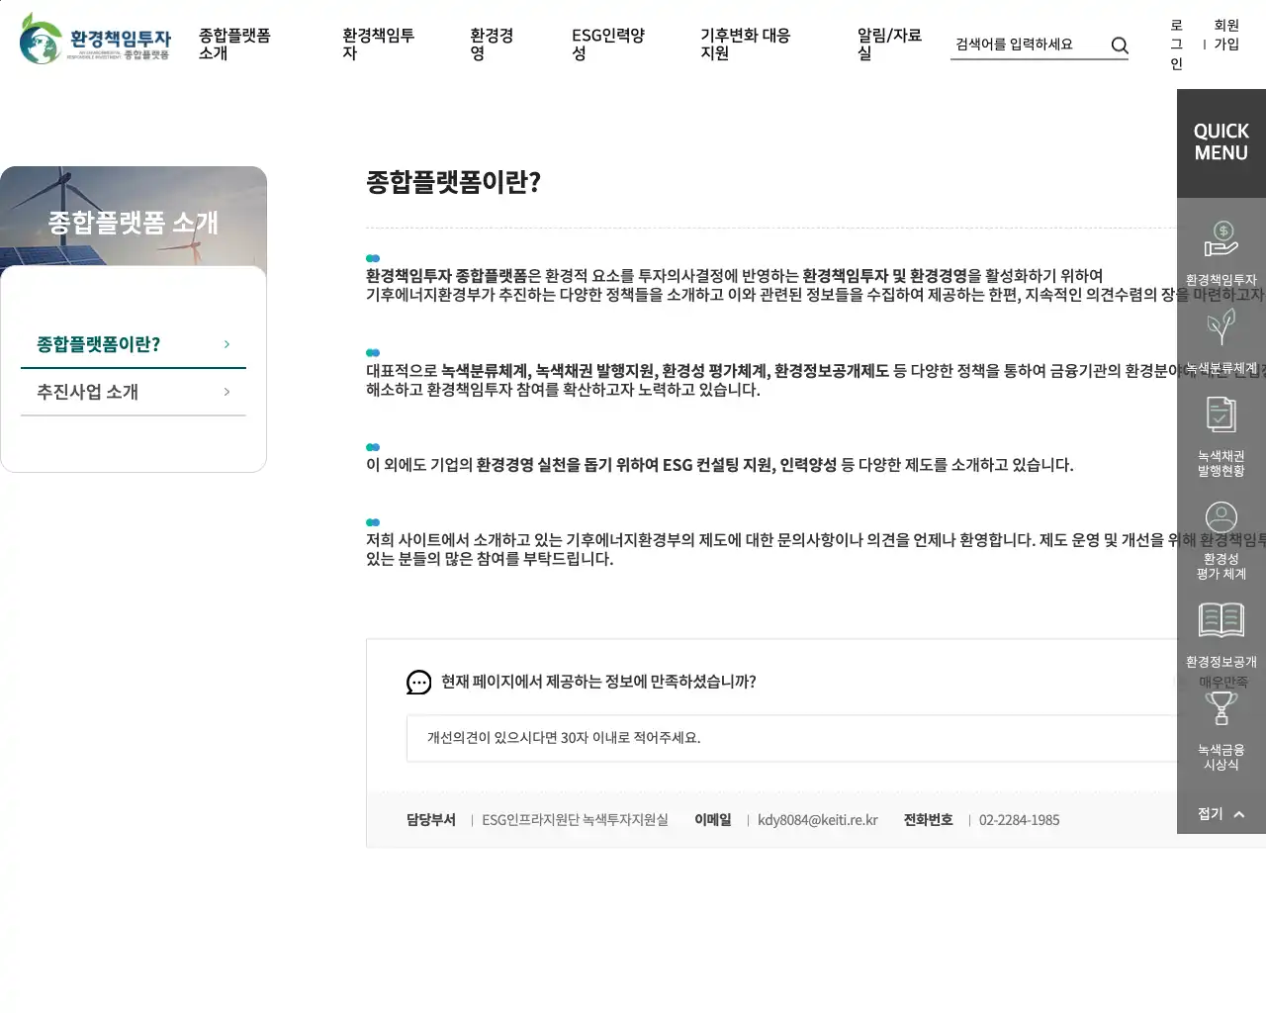Click the 환경책임투자 site logo
The height and width of the screenshot is (1013, 1266).
click(96, 40)
